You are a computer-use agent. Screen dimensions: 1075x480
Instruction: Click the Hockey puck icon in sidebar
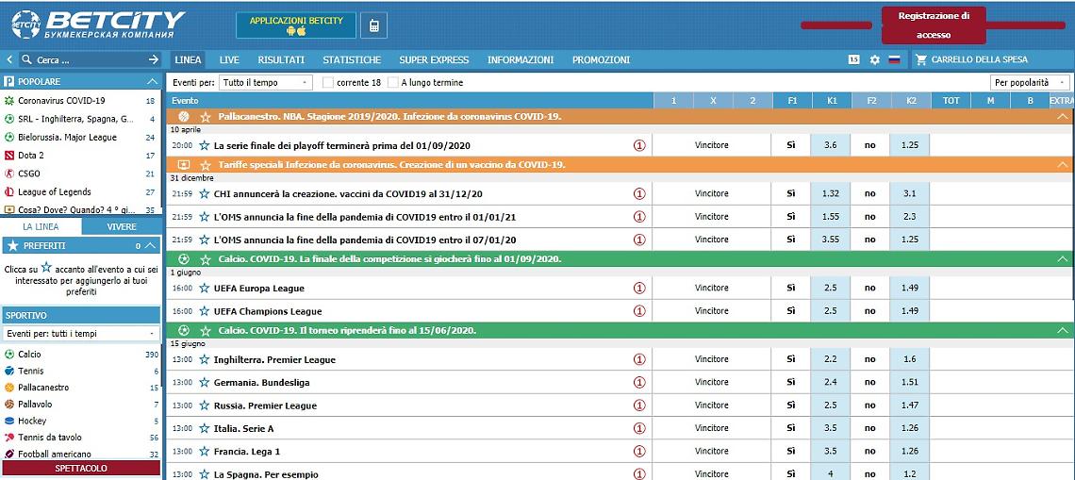(8, 421)
